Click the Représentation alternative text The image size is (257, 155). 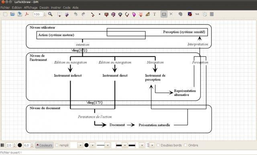point(185,93)
